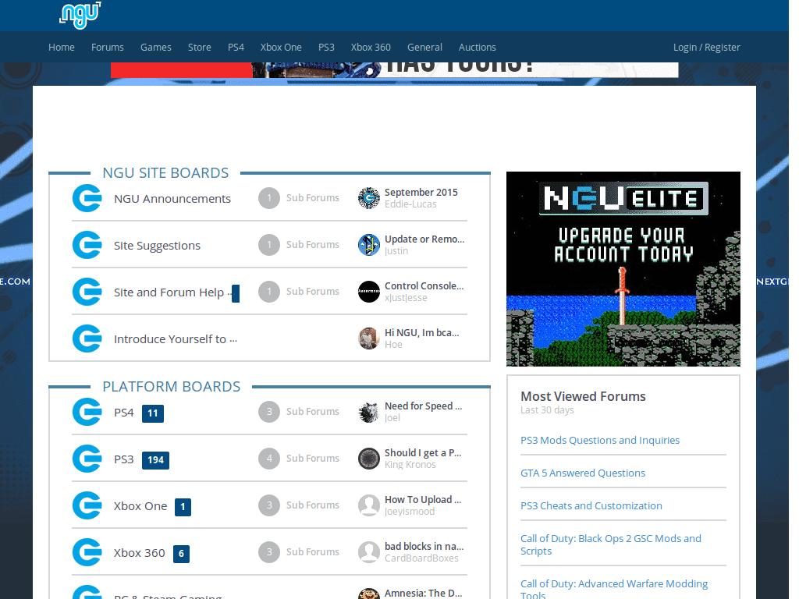Click Eddie-Lucas avatar next to September 2015

point(369,198)
